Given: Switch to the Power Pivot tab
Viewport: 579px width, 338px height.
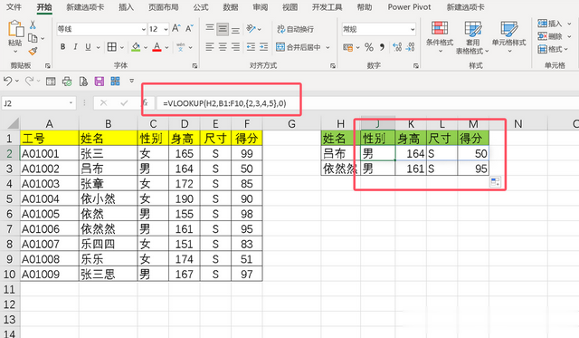Looking at the screenshot, I should [409, 7].
